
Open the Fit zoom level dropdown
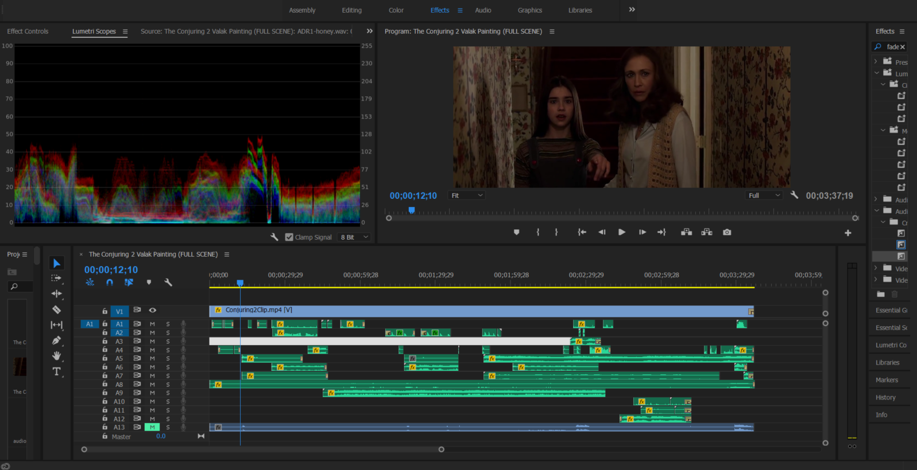467,195
